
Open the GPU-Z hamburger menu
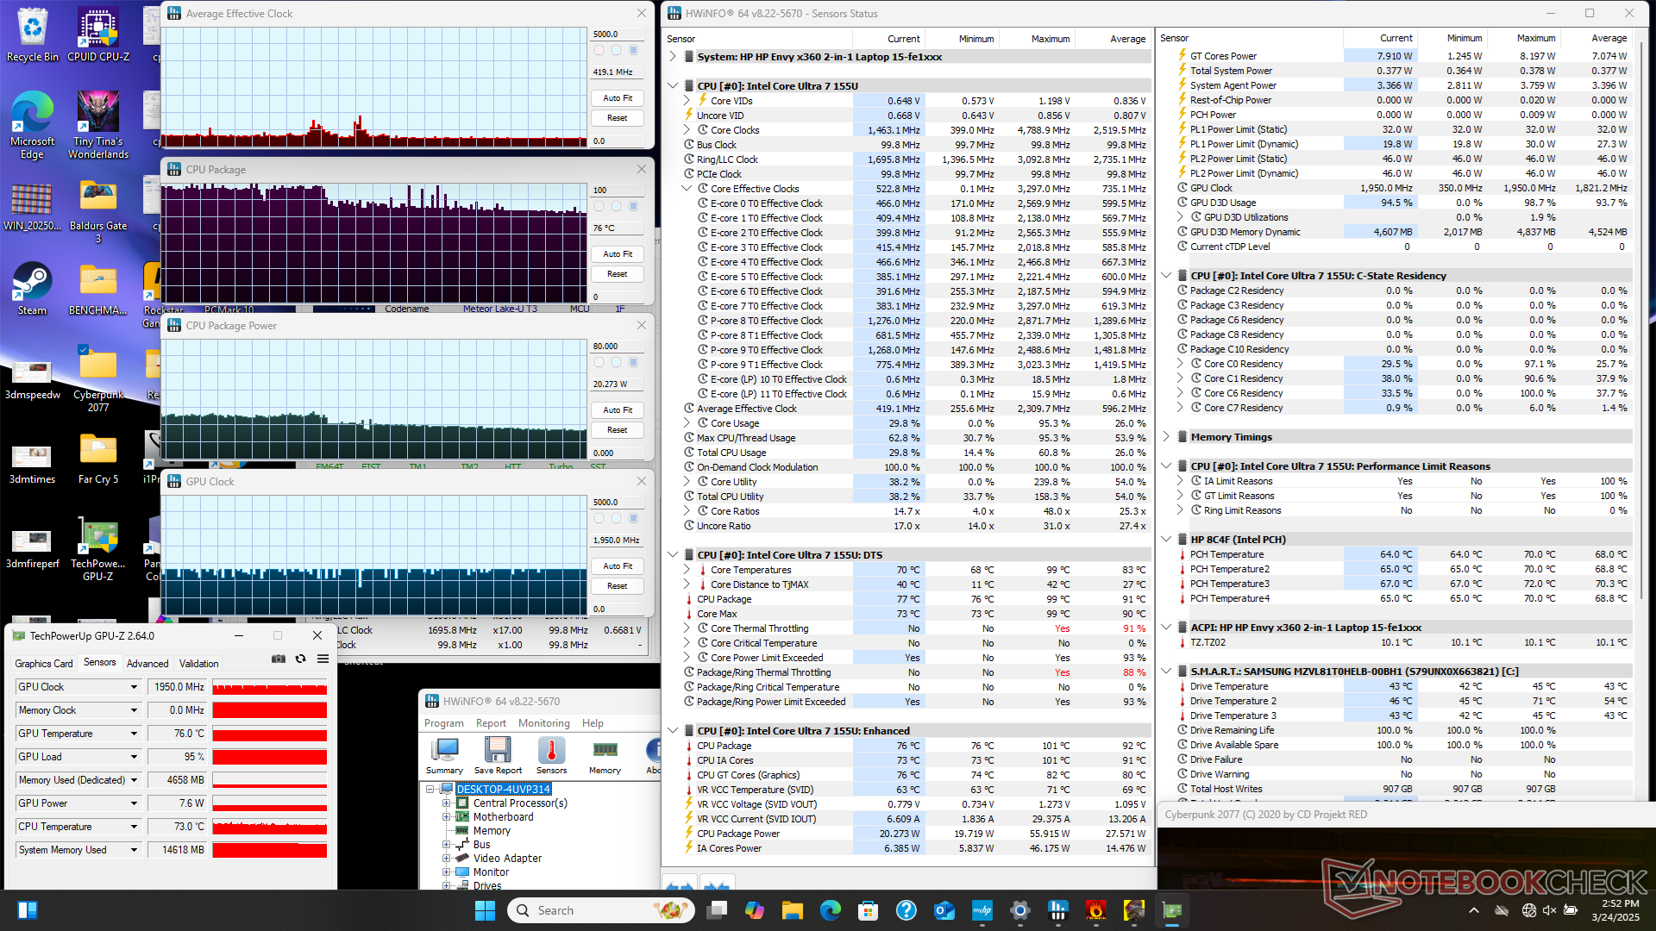323,659
